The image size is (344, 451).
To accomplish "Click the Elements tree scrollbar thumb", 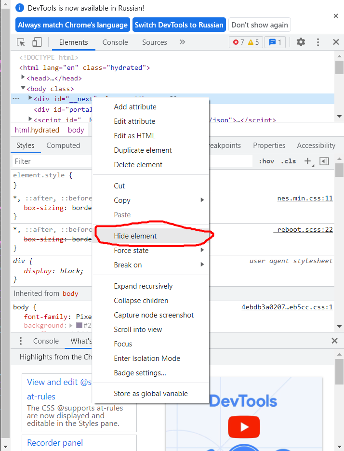I will tap(339, 67).
